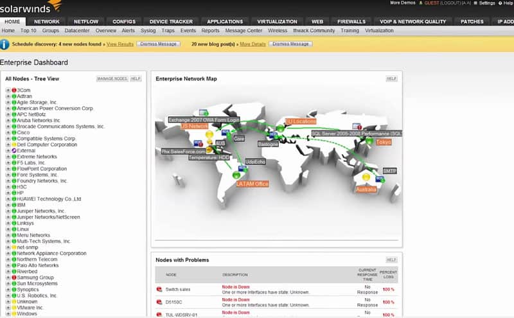Click the green HP status icon
Viewport: 514px width, 318px height.
point(14,193)
